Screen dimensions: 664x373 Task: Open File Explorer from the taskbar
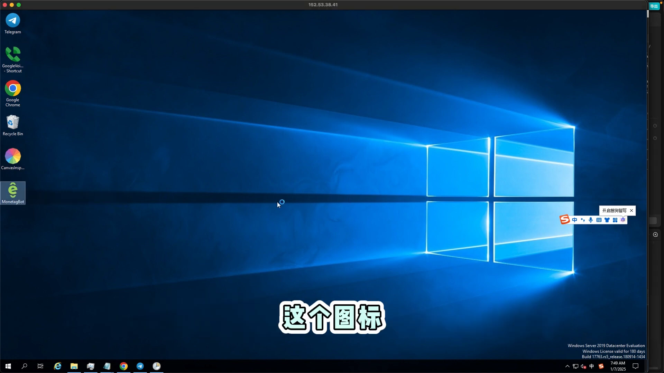coord(74,366)
